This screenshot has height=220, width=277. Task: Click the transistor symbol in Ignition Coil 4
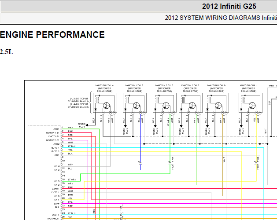106,106
